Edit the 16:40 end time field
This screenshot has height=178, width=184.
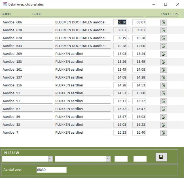(x=139, y=133)
